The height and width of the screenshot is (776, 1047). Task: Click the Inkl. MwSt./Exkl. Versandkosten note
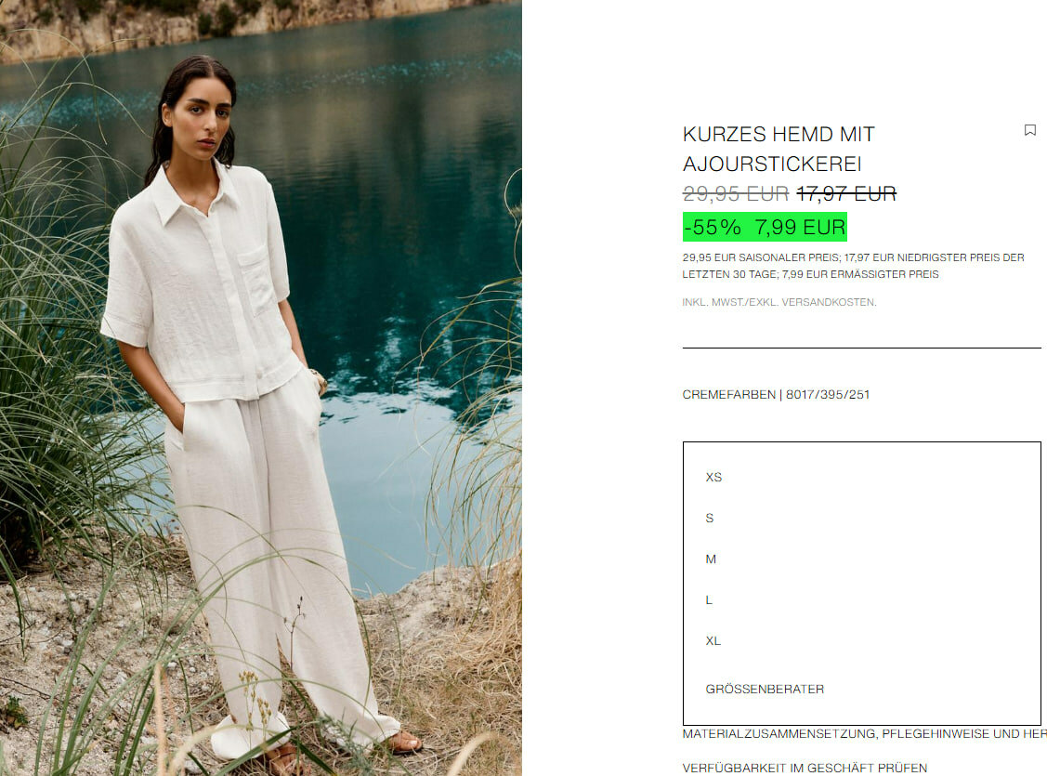(x=779, y=302)
